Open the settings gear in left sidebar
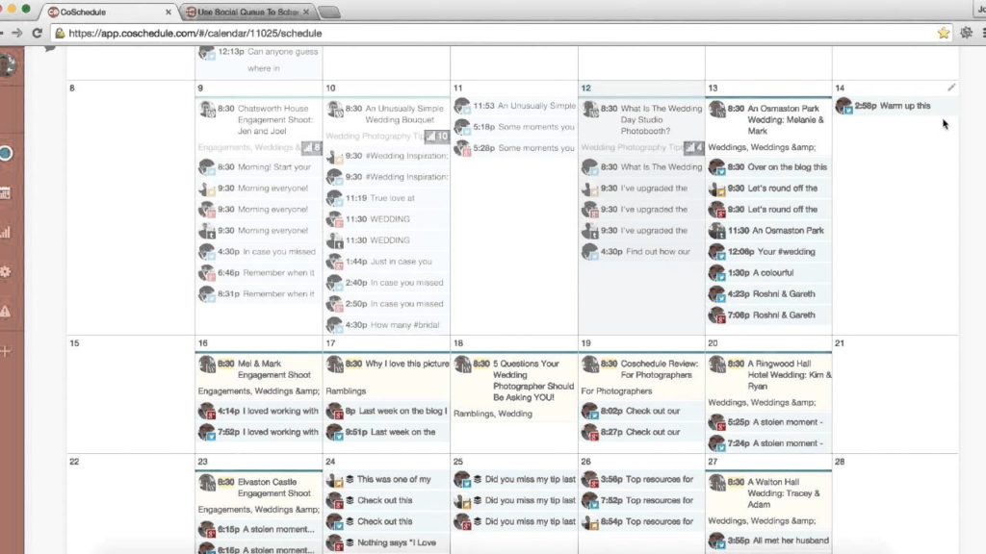This screenshot has height=554, width=986. [x=6, y=272]
